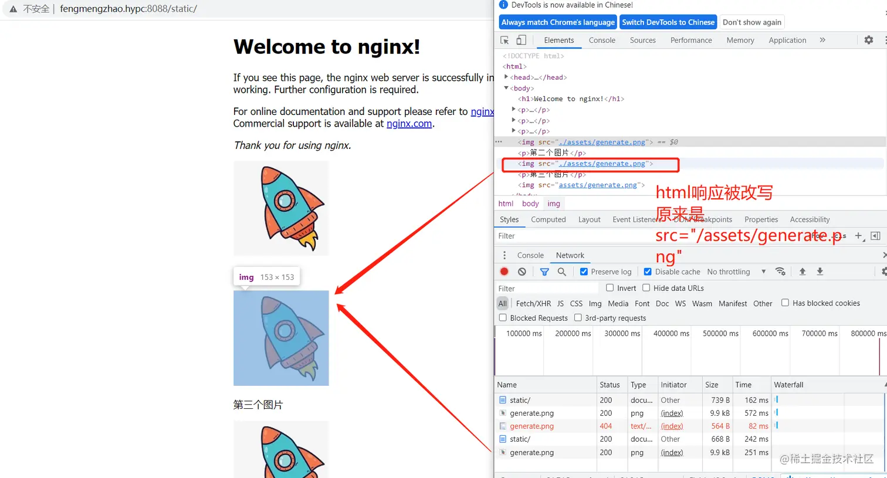Open the network search magnifier icon
887x478 pixels.
561,272
